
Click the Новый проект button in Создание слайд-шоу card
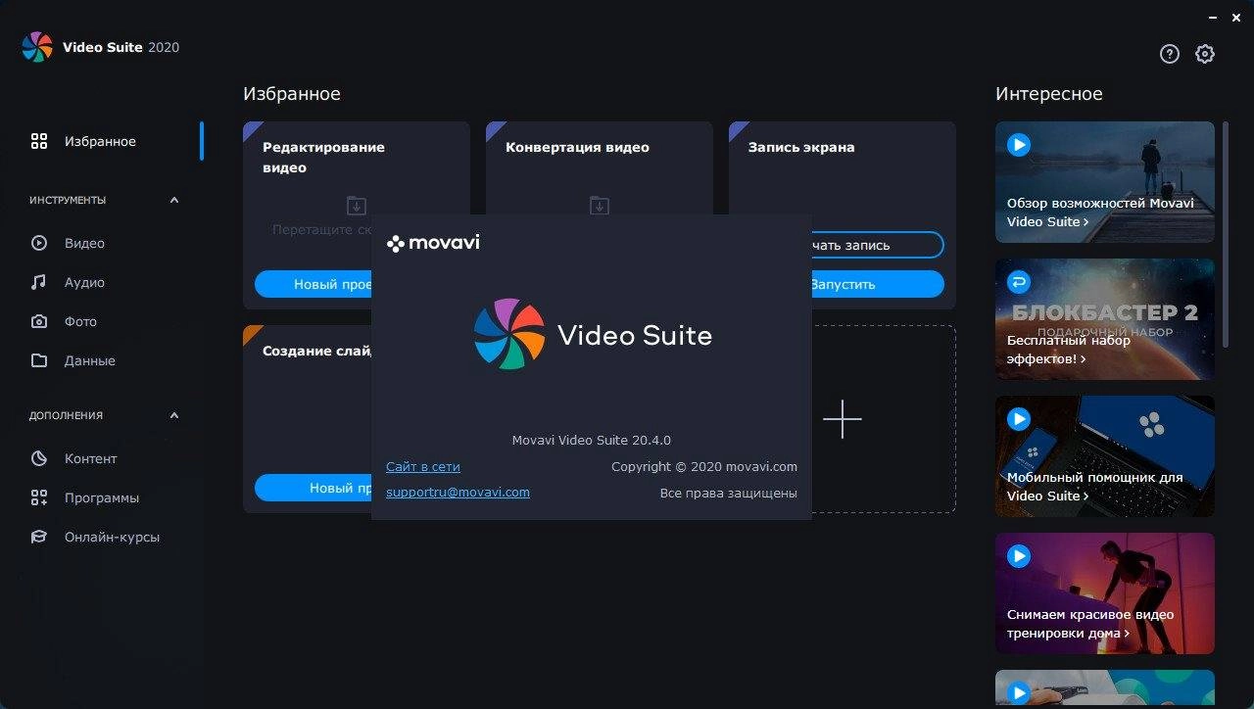click(313, 488)
